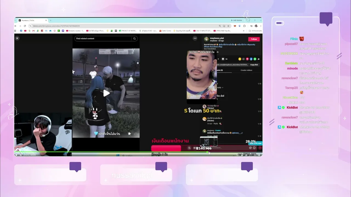Click the Chrome profile avatar
The image size is (351, 197).
click(x=256, y=26)
